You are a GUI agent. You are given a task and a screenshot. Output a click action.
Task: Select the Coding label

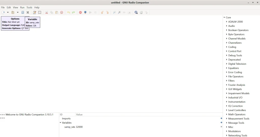pyautogui.click(x=232, y=47)
